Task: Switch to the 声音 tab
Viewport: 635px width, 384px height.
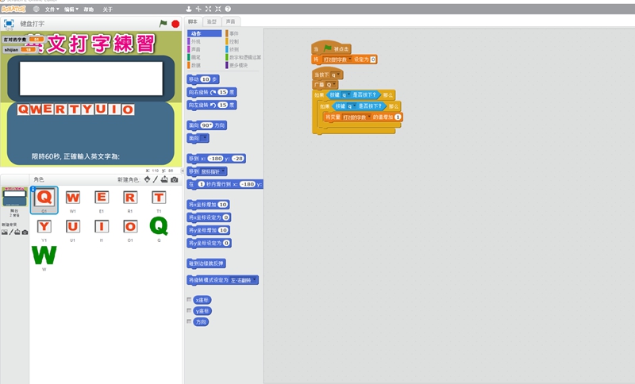Action: (x=231, y=21)
